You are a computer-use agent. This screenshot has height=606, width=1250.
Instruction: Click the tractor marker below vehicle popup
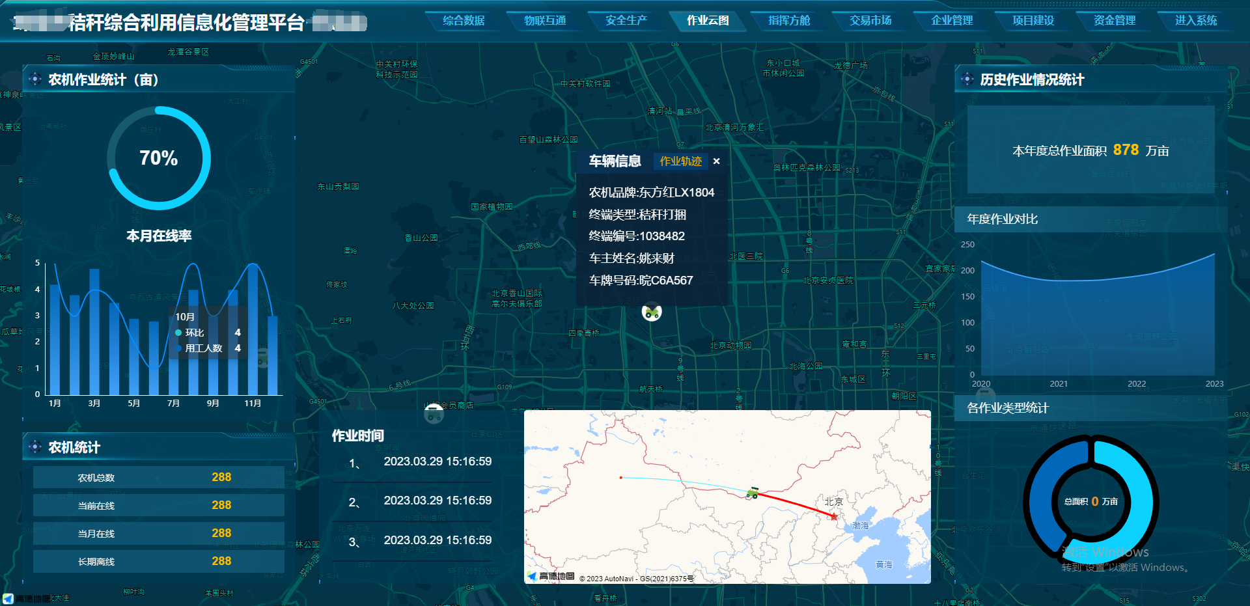pyautogui.click(x=652, y=313)
